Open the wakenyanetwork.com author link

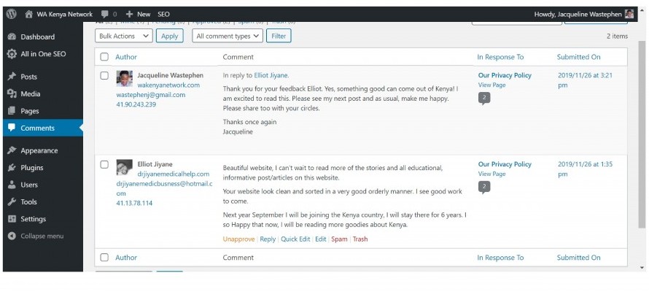(x=168, y=85)
